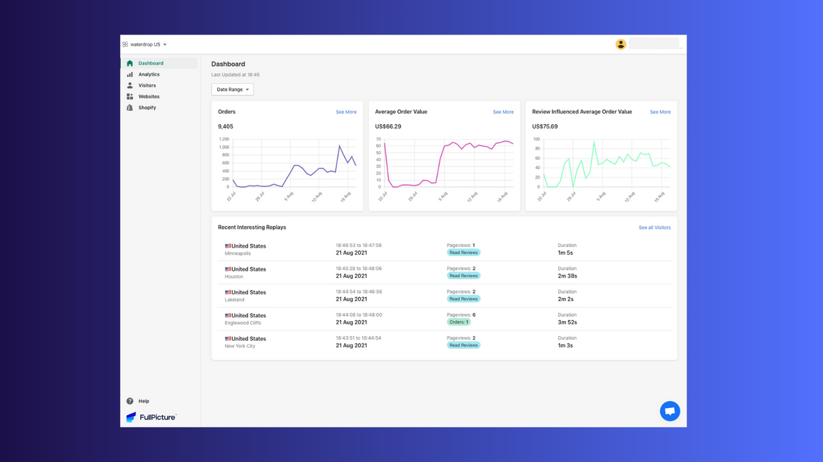This screenshot has width=823, height=462.
Task: Open the chat bubble in bottom right corner
Action: 670,411
